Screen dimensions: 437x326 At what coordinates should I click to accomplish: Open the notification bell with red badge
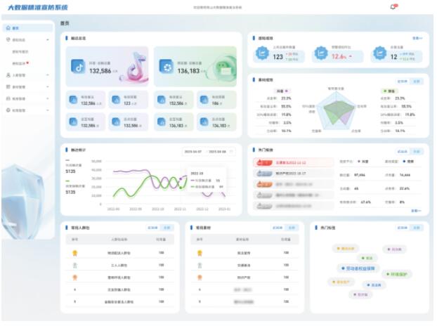[x=393, y=7]
